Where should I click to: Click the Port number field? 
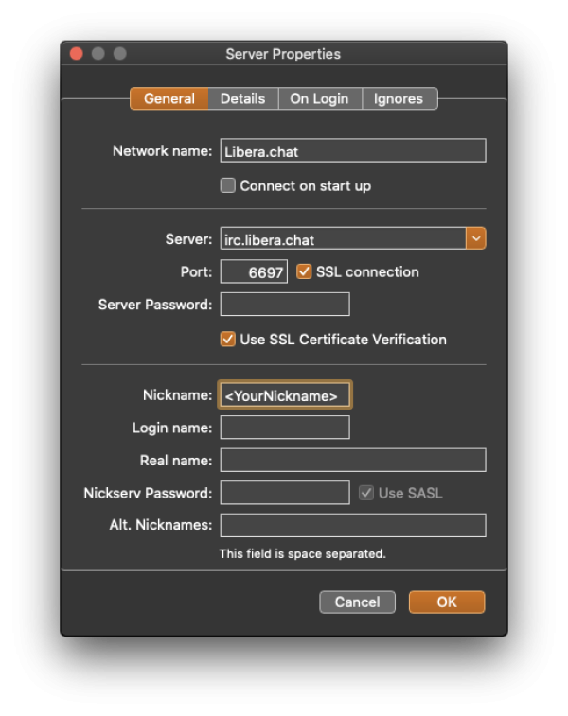click(x=254, y=271)
